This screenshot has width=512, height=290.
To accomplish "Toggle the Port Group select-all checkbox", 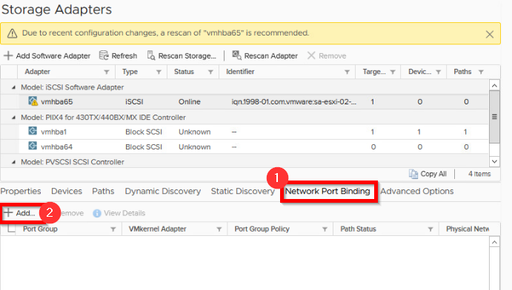I will pos(11,229).
